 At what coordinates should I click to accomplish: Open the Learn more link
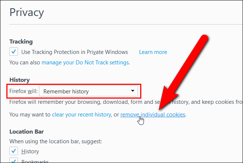[x=153, y=52]
